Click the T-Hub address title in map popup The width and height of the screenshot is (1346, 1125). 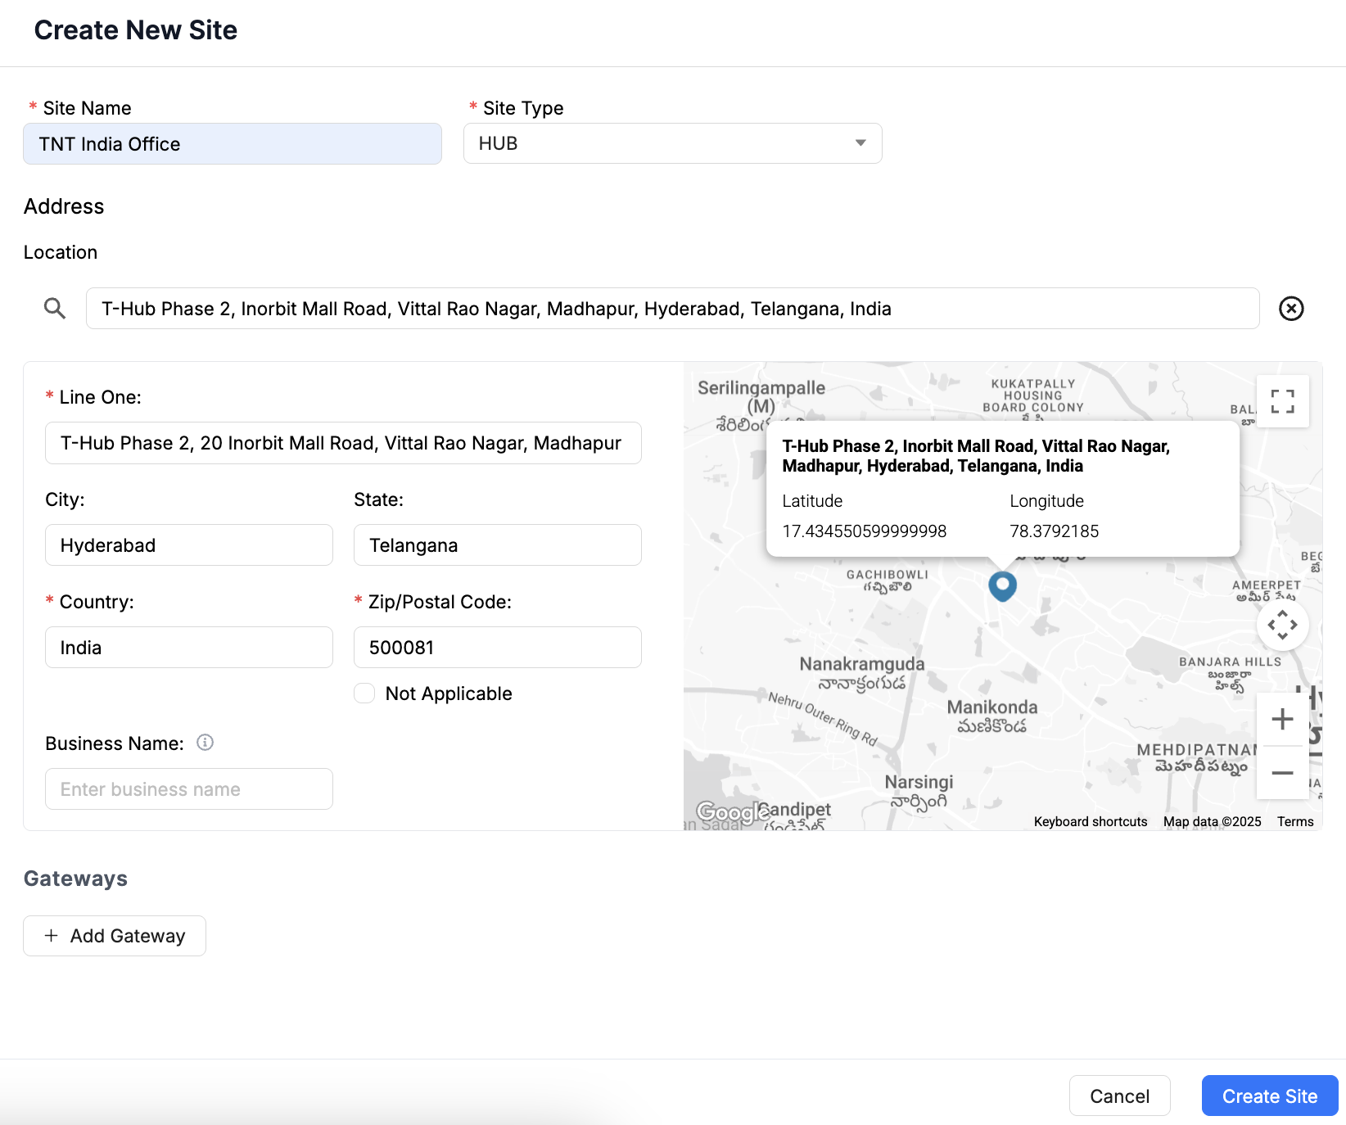pyautogui.click(x=976, y=456)
